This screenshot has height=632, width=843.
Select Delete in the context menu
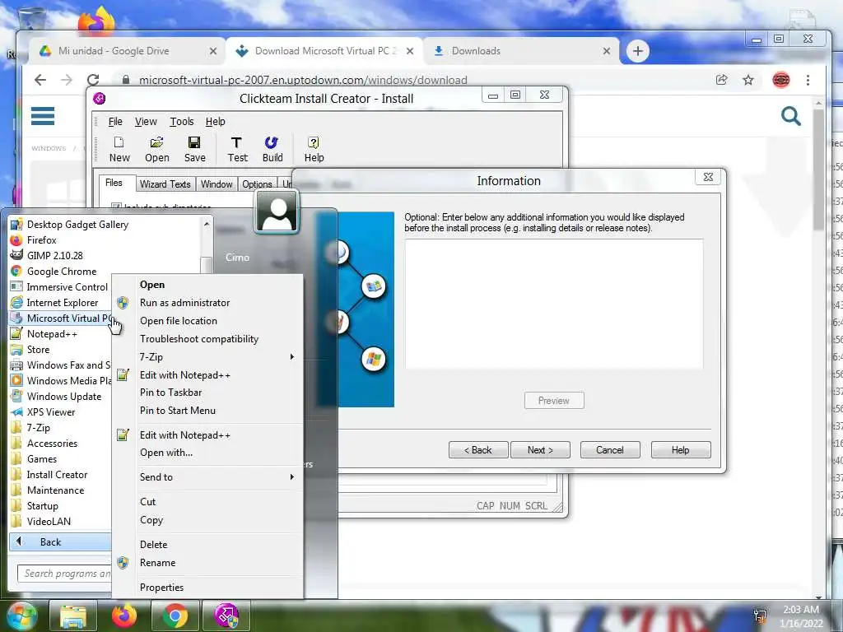[207, 545]
